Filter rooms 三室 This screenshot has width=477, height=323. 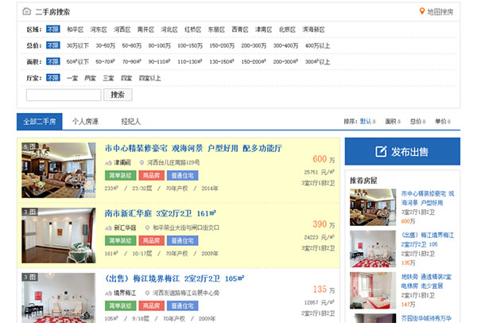[x=108, y=78]
